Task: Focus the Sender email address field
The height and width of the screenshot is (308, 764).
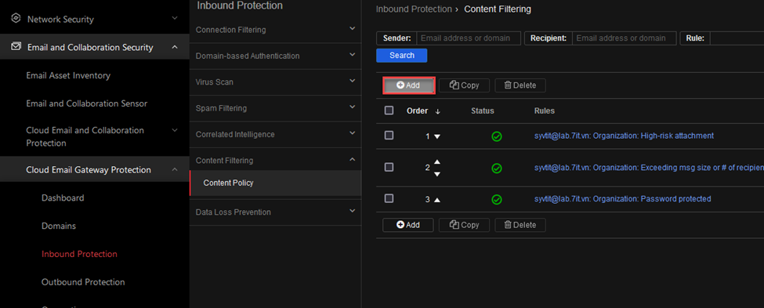Action: tap(469, 38)
